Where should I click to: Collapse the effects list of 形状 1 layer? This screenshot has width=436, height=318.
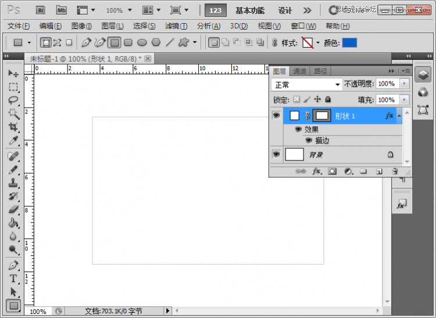(399, 116)
